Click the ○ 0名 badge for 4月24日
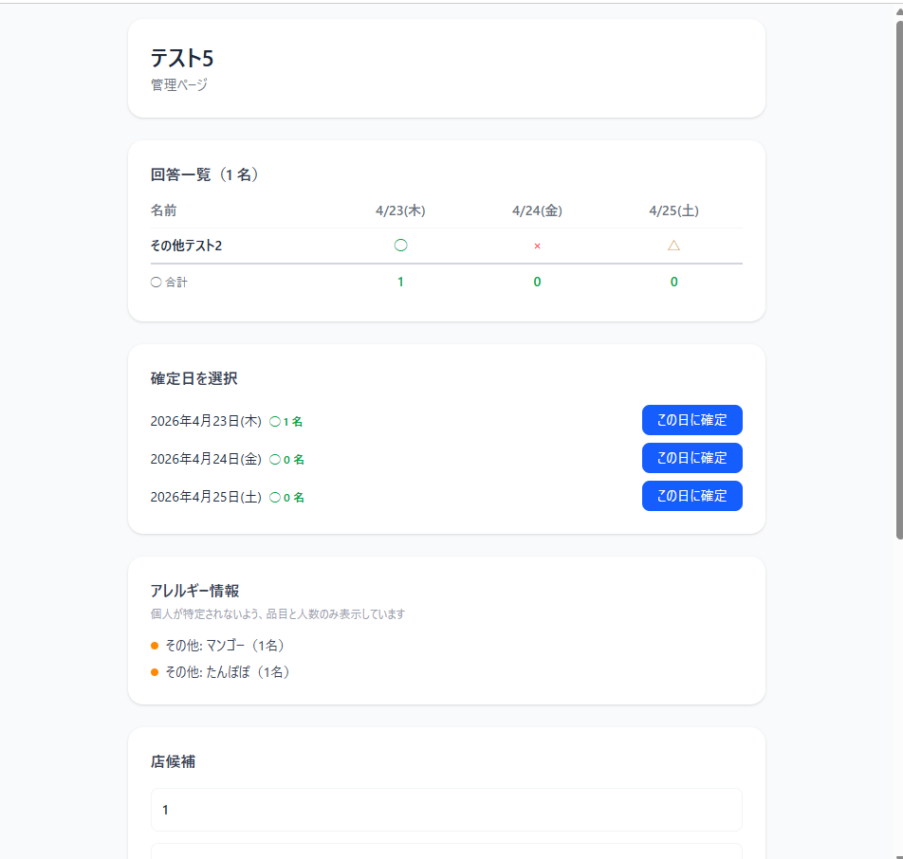This screenshot has width=903, height=859. (286, 459)
